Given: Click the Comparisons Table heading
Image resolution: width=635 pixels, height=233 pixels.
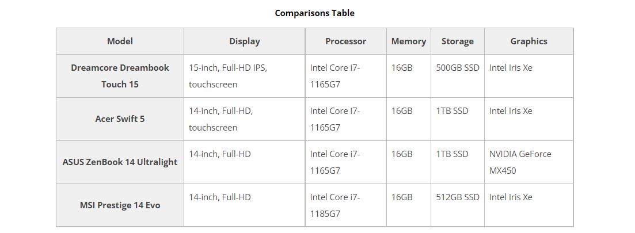Looking at the screenshot, I should tap(314, 13).
